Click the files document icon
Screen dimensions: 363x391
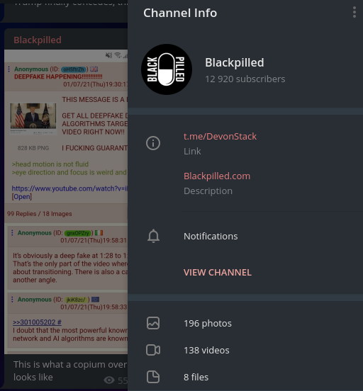153,377
